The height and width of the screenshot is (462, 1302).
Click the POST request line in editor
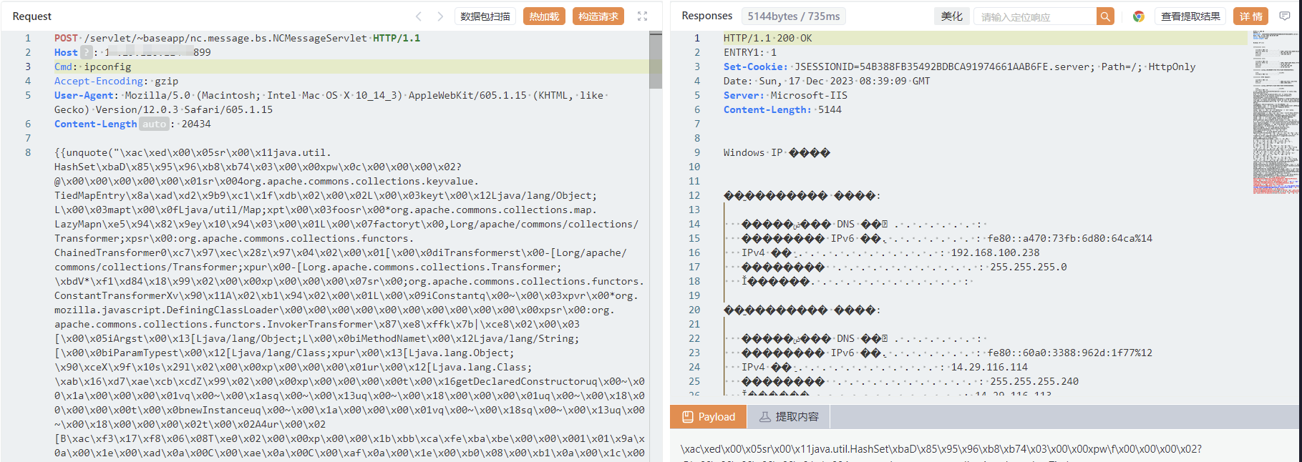[238, 38]
